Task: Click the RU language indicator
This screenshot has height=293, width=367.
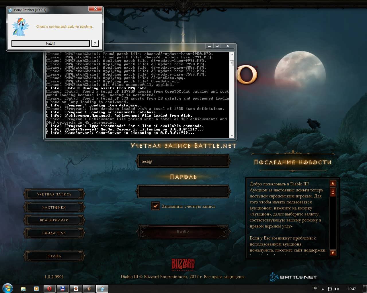Action: click(315, 288)
